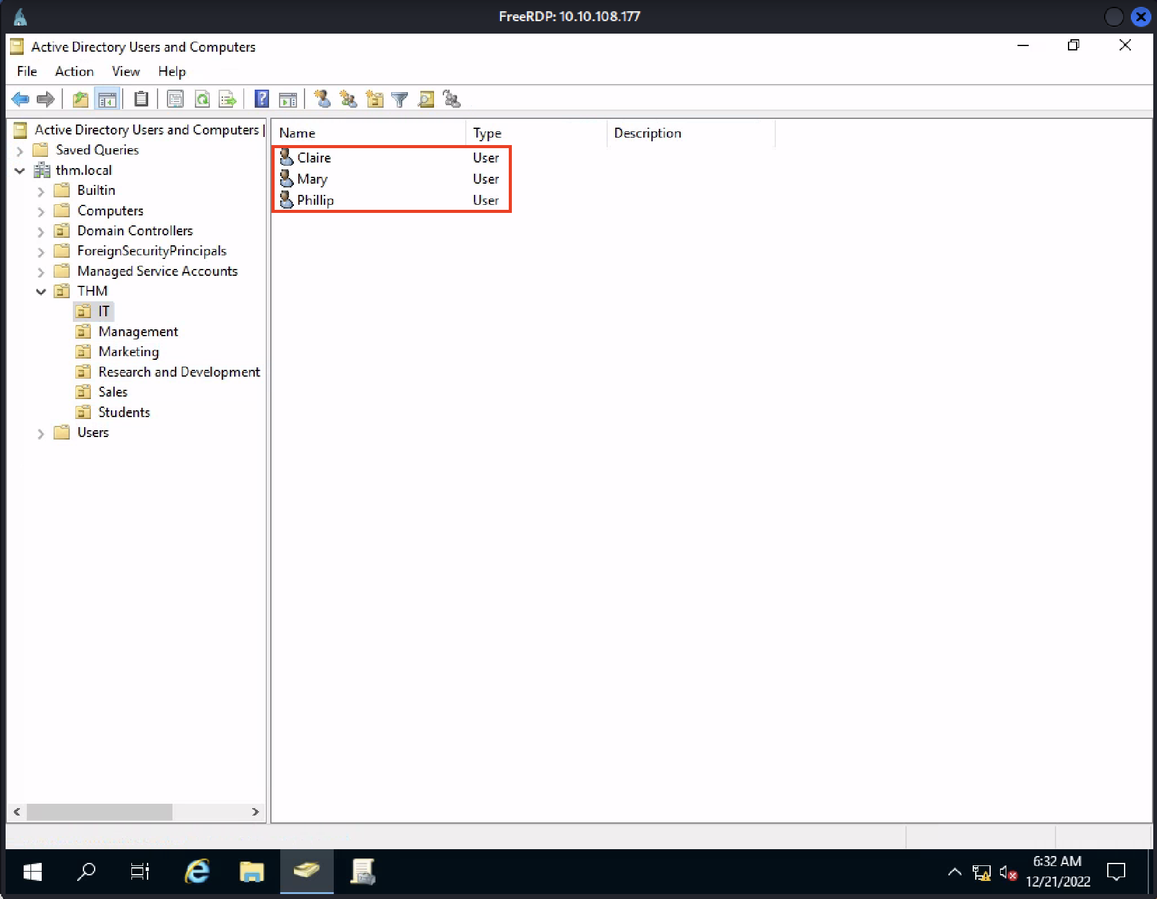Image resolution: width=1157 pixels, height=899 pixels.
Task: Open Task View on taskbar
Action: tap(140, 872)
